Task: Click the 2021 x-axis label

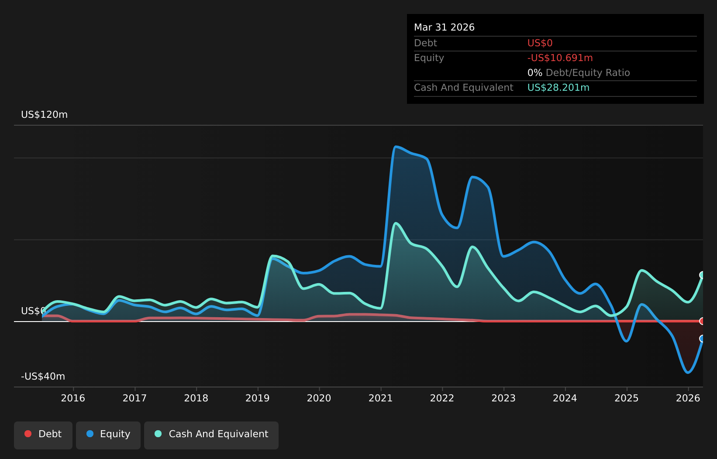Action: point(381,398)
